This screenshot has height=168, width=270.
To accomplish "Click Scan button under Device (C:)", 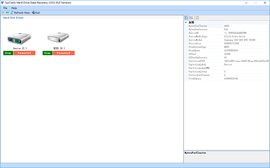I will tap(8, 53).
